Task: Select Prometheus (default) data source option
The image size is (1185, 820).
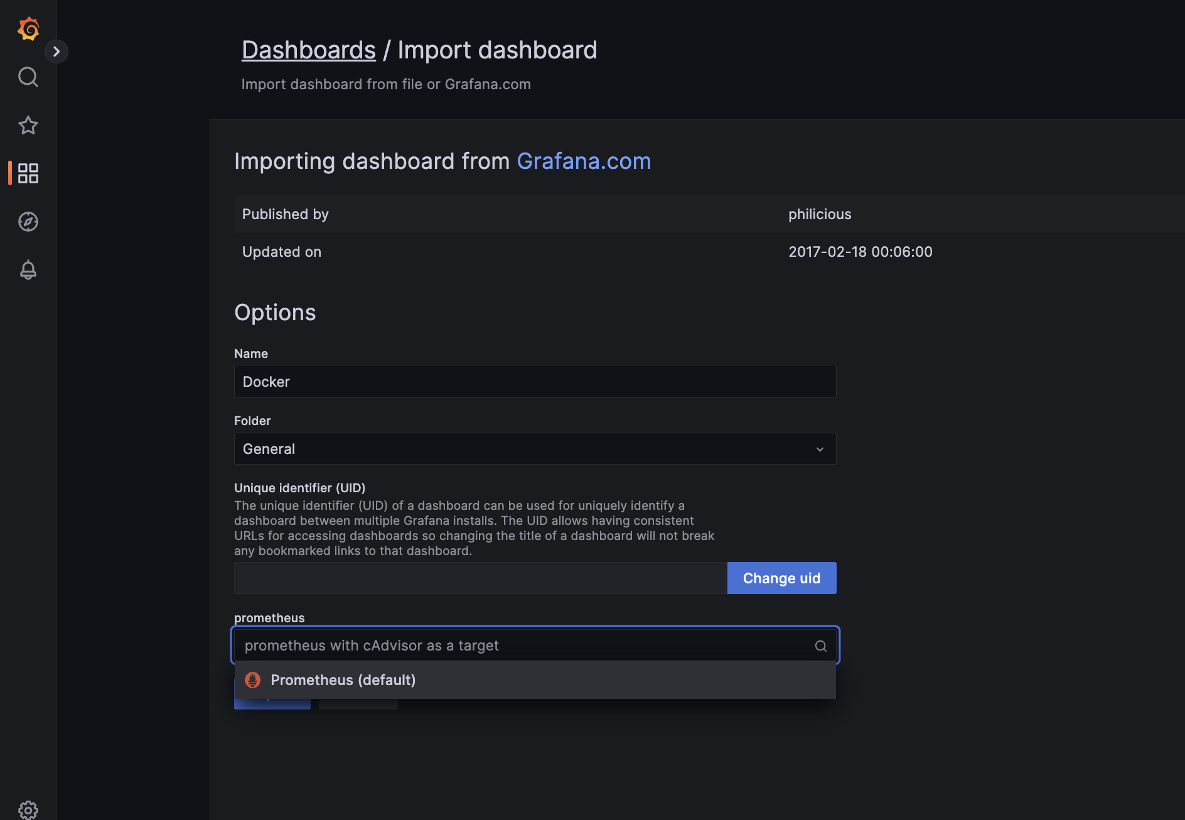Action: coord(535,680)
